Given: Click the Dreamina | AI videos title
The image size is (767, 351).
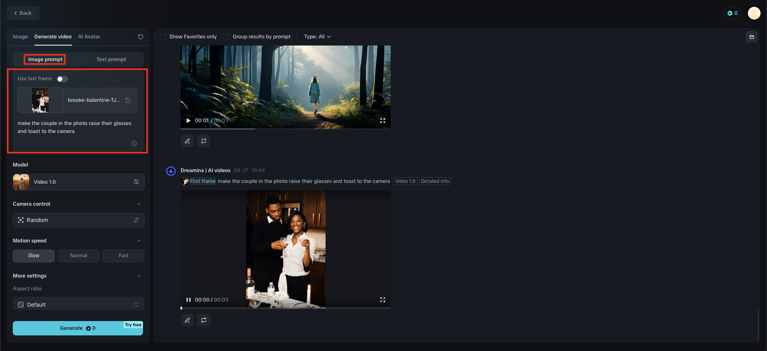Looking at the screenshot, I should pyautogui.click(x=205, y=171).
